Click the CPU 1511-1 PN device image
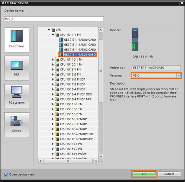The height and width of the screenshot is (182, 185). [x=135, y=40]
